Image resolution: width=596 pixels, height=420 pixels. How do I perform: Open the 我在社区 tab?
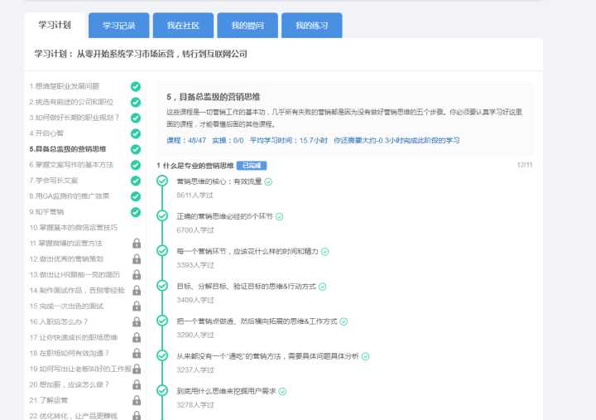183,26
